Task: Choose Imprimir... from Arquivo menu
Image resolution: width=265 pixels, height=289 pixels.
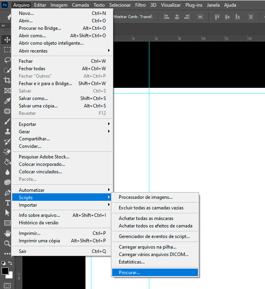Action: tap(62, 233)
